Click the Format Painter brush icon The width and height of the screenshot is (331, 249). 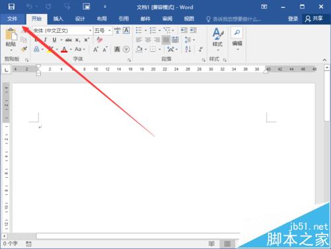pyautogui.click(x=24, y=49)
